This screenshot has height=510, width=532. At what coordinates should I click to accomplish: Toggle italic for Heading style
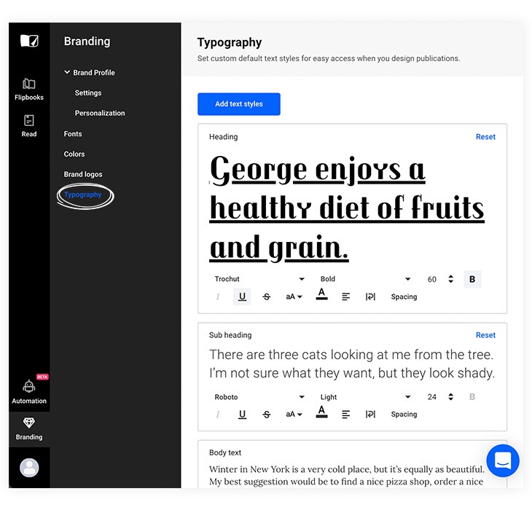click(x=218, y=297)
